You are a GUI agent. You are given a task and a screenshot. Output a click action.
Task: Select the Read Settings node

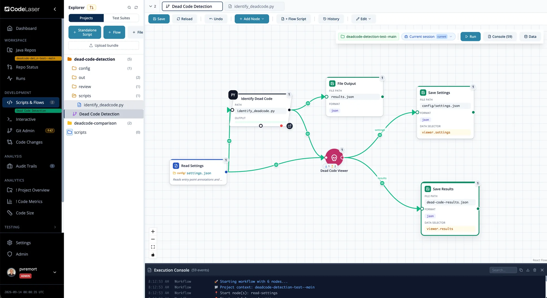click(x=198, y=172)
